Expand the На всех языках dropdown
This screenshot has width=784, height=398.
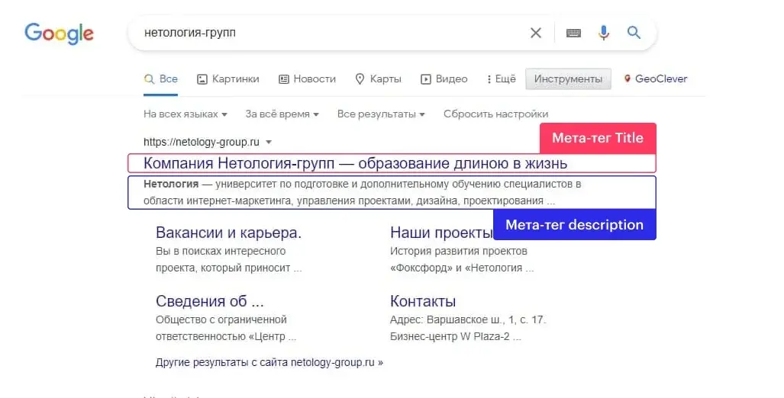186,114
